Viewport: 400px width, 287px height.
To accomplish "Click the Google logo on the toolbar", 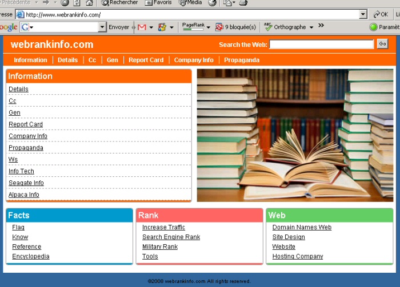I will click(x=9, y=27).
